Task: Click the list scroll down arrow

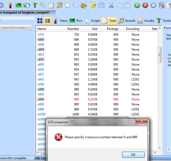Action: point(160,148)
